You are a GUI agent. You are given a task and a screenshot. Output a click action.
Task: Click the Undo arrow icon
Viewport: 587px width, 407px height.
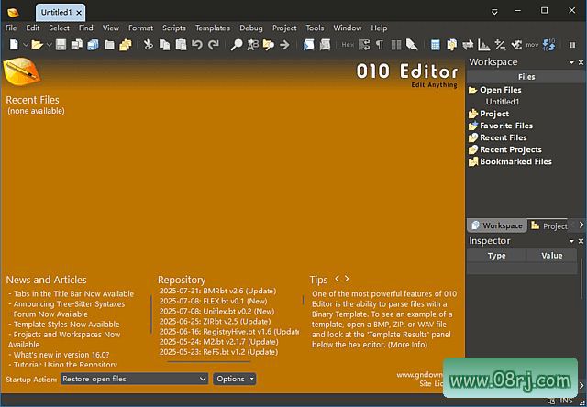click(196, 45)
